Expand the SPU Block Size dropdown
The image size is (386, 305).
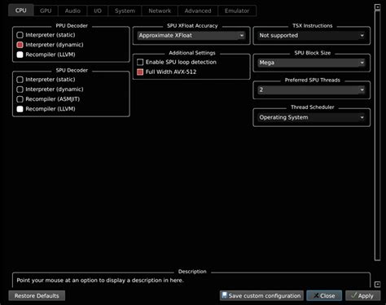click(312, 63)
